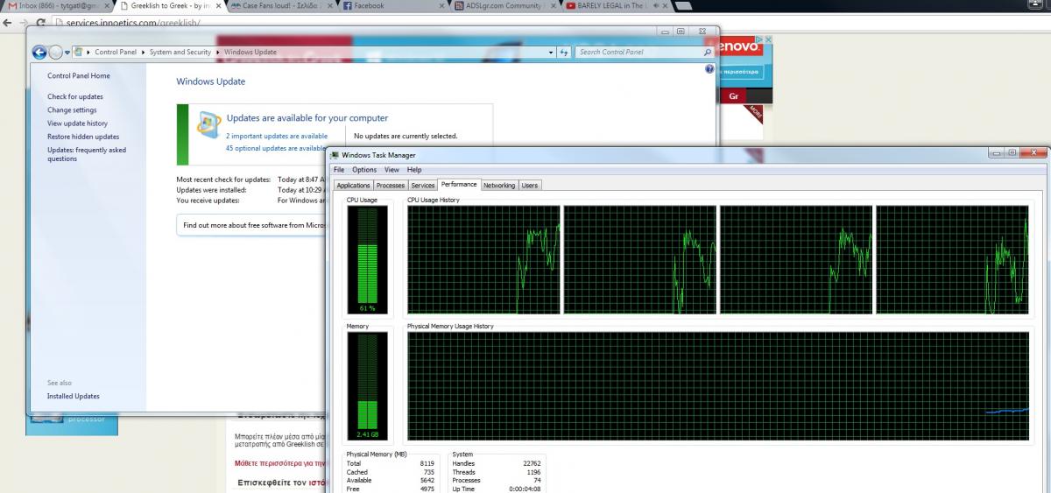
Task: Click the Windows Update shield icon
Action: coord(208,123)
